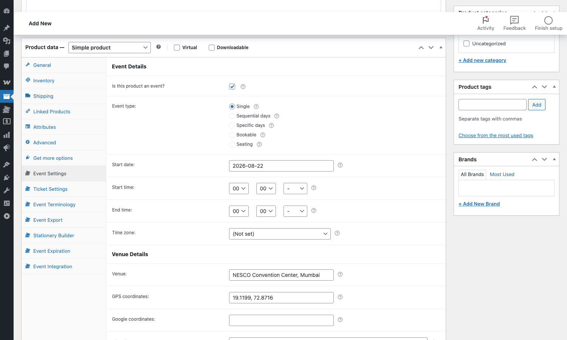Open Settings sliders icon in admin sidebar
This screenshot has width=567, height=340.
[6, 203]
